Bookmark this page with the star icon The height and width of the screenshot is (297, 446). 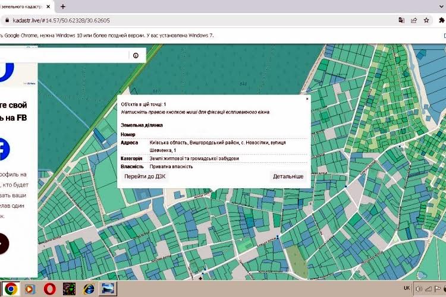click(x=426, y=20)
